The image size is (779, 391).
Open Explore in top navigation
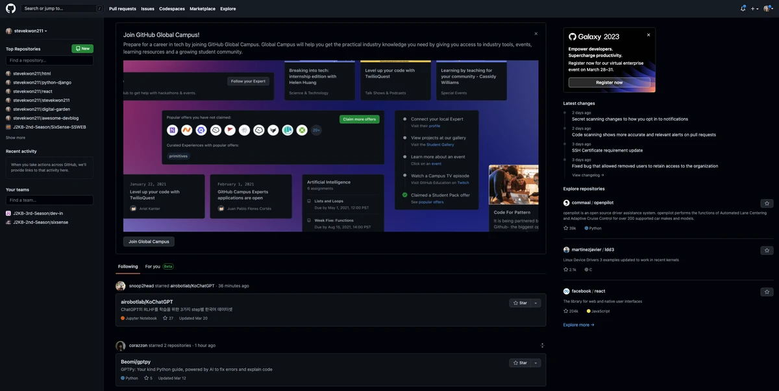(228, 9)
